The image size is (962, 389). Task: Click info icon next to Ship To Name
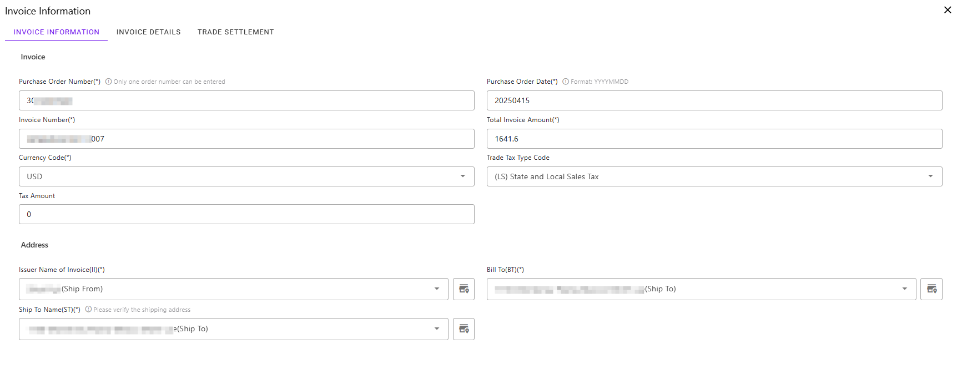tap(88, 310)
